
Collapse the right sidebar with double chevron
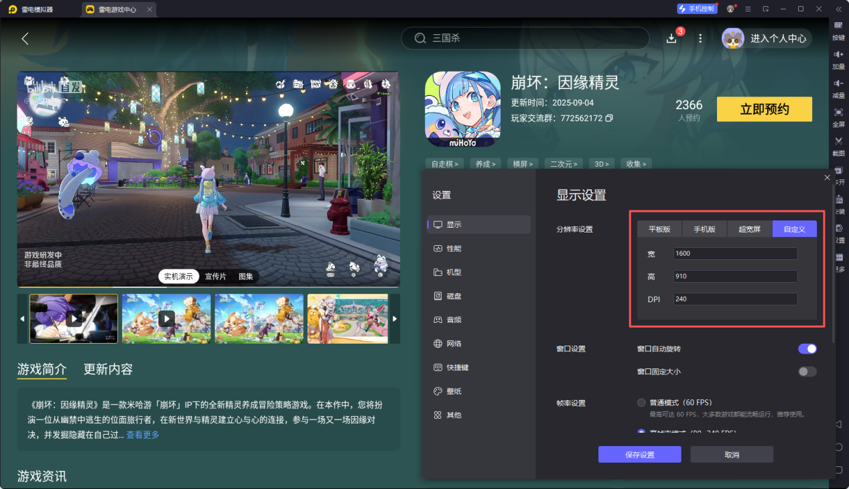tap(838, 9)
